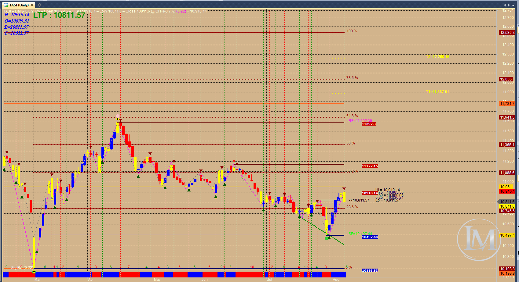Screen dimensions: 519x282
Task: Click the 12,035 price axis tag
Action: [x=506, y=79]
